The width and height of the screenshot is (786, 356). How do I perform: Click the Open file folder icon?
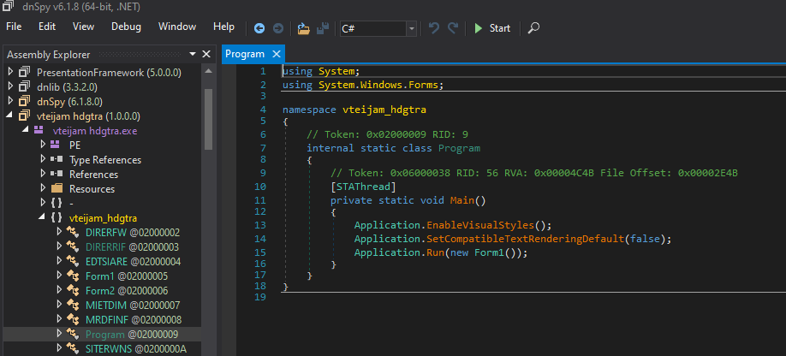click(303, 28)
